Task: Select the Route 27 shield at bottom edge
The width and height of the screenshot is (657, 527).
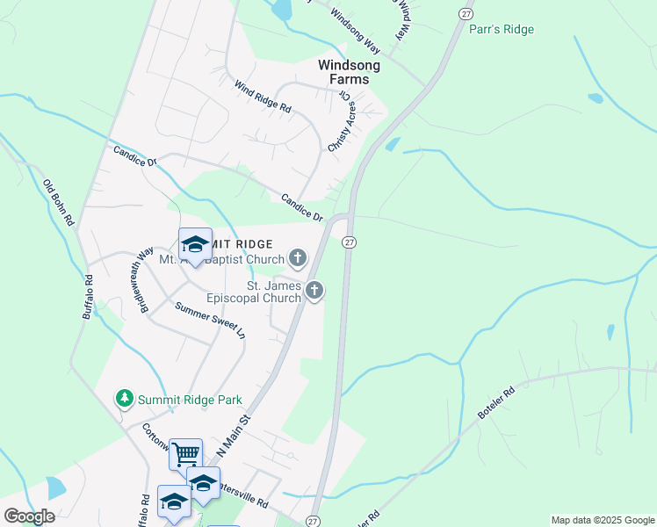Action: click(x=313, y=521)
